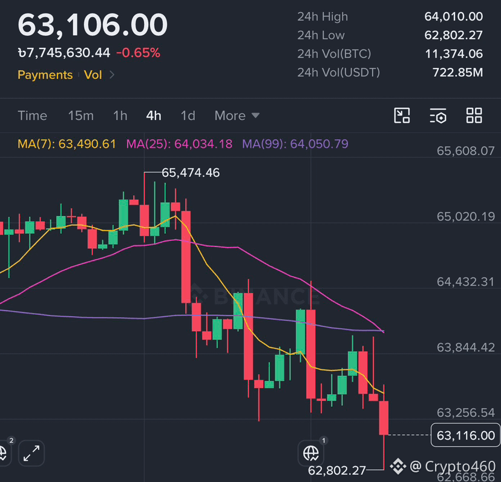Click the 63,844.42 price axis label
Image resolution: width=501 pixels, height=482 pixels.
pos(465,348)
